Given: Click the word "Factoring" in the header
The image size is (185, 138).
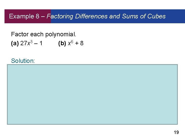Looking at the screenshot, I should point(60,16).
